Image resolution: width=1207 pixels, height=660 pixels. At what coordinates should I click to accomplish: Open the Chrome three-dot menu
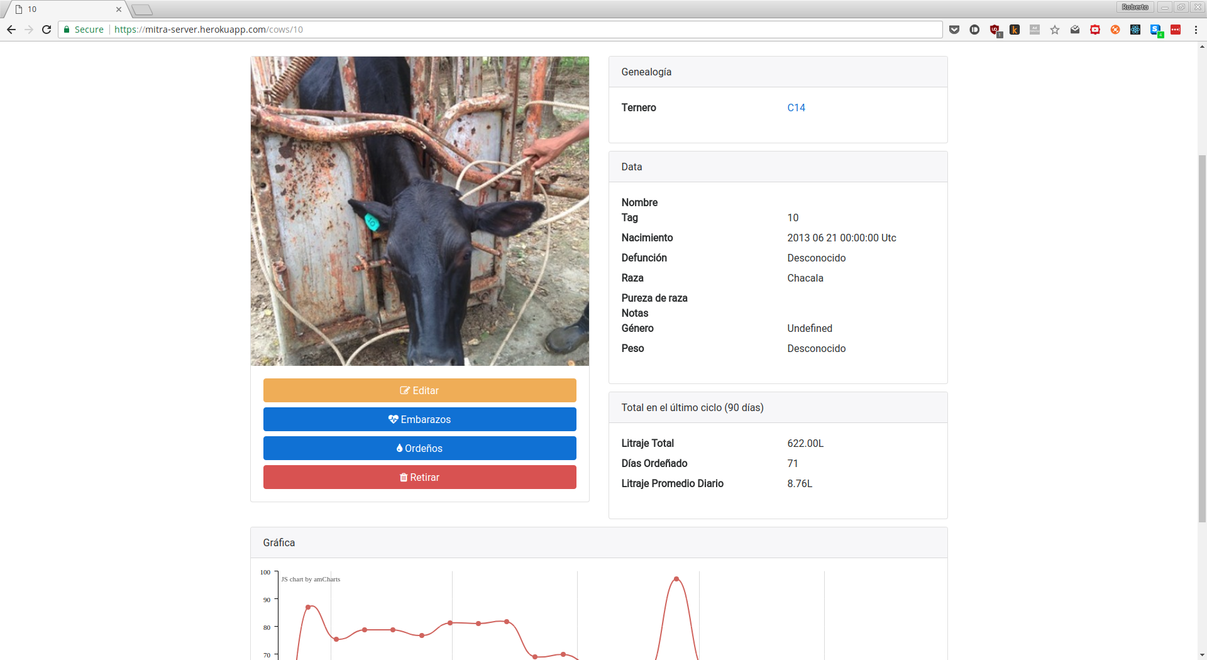click(1196, 30)
